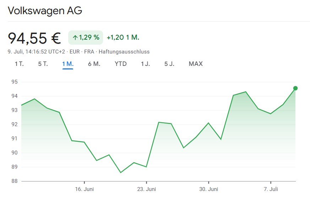Select the 5 J. range tab
This screenshot has width=310, height=197.
pyautogui.click(x=169, y=64)
